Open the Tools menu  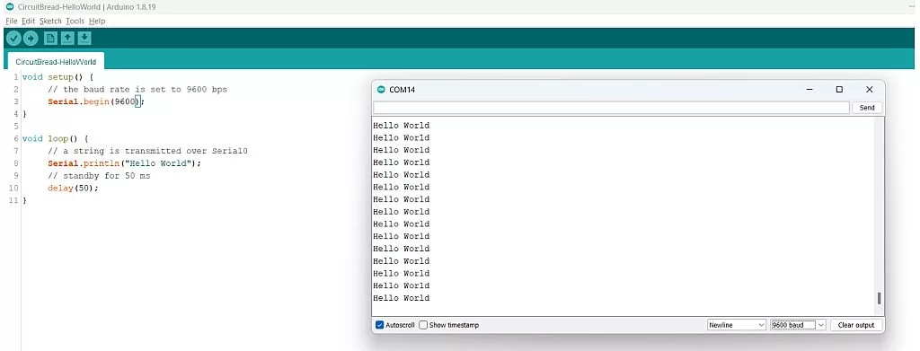point(75,21)
